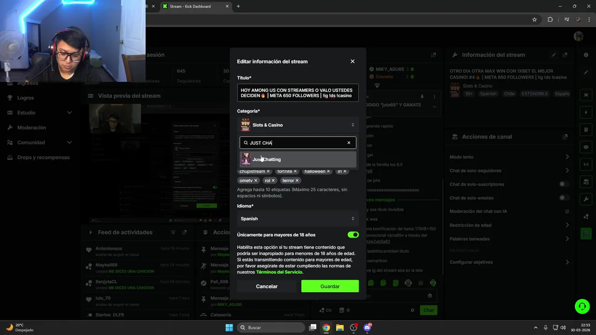
Task: Open chat settings gear icon
Action: (x=412, y=310)
